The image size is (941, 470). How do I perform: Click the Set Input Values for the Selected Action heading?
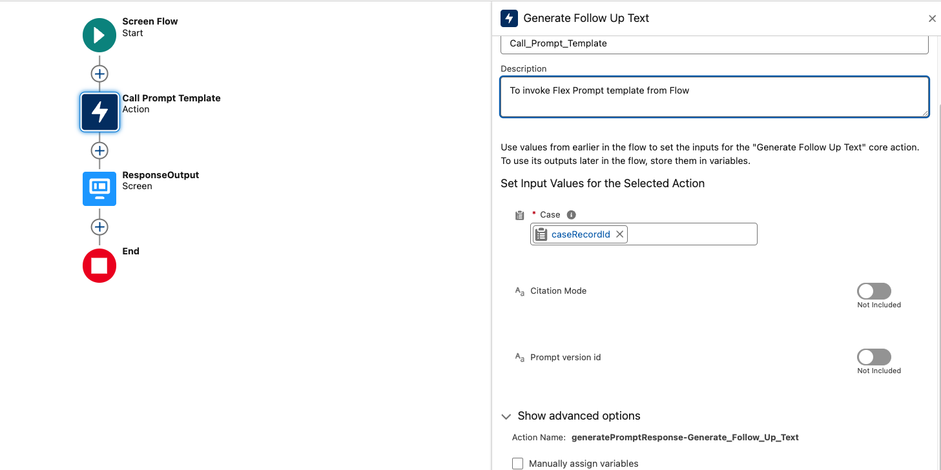click(603, 183)
